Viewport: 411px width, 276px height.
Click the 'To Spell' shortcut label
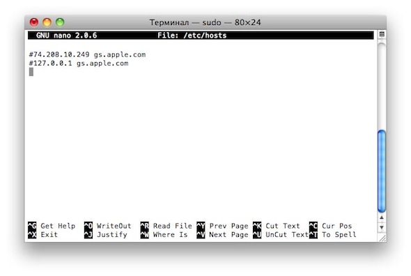coord(339,235)
